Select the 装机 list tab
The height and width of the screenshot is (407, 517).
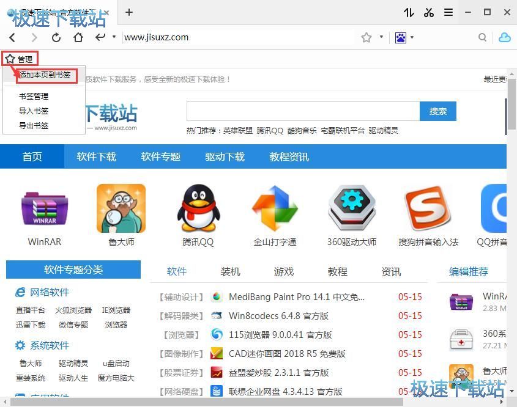[x=230, y=271]
